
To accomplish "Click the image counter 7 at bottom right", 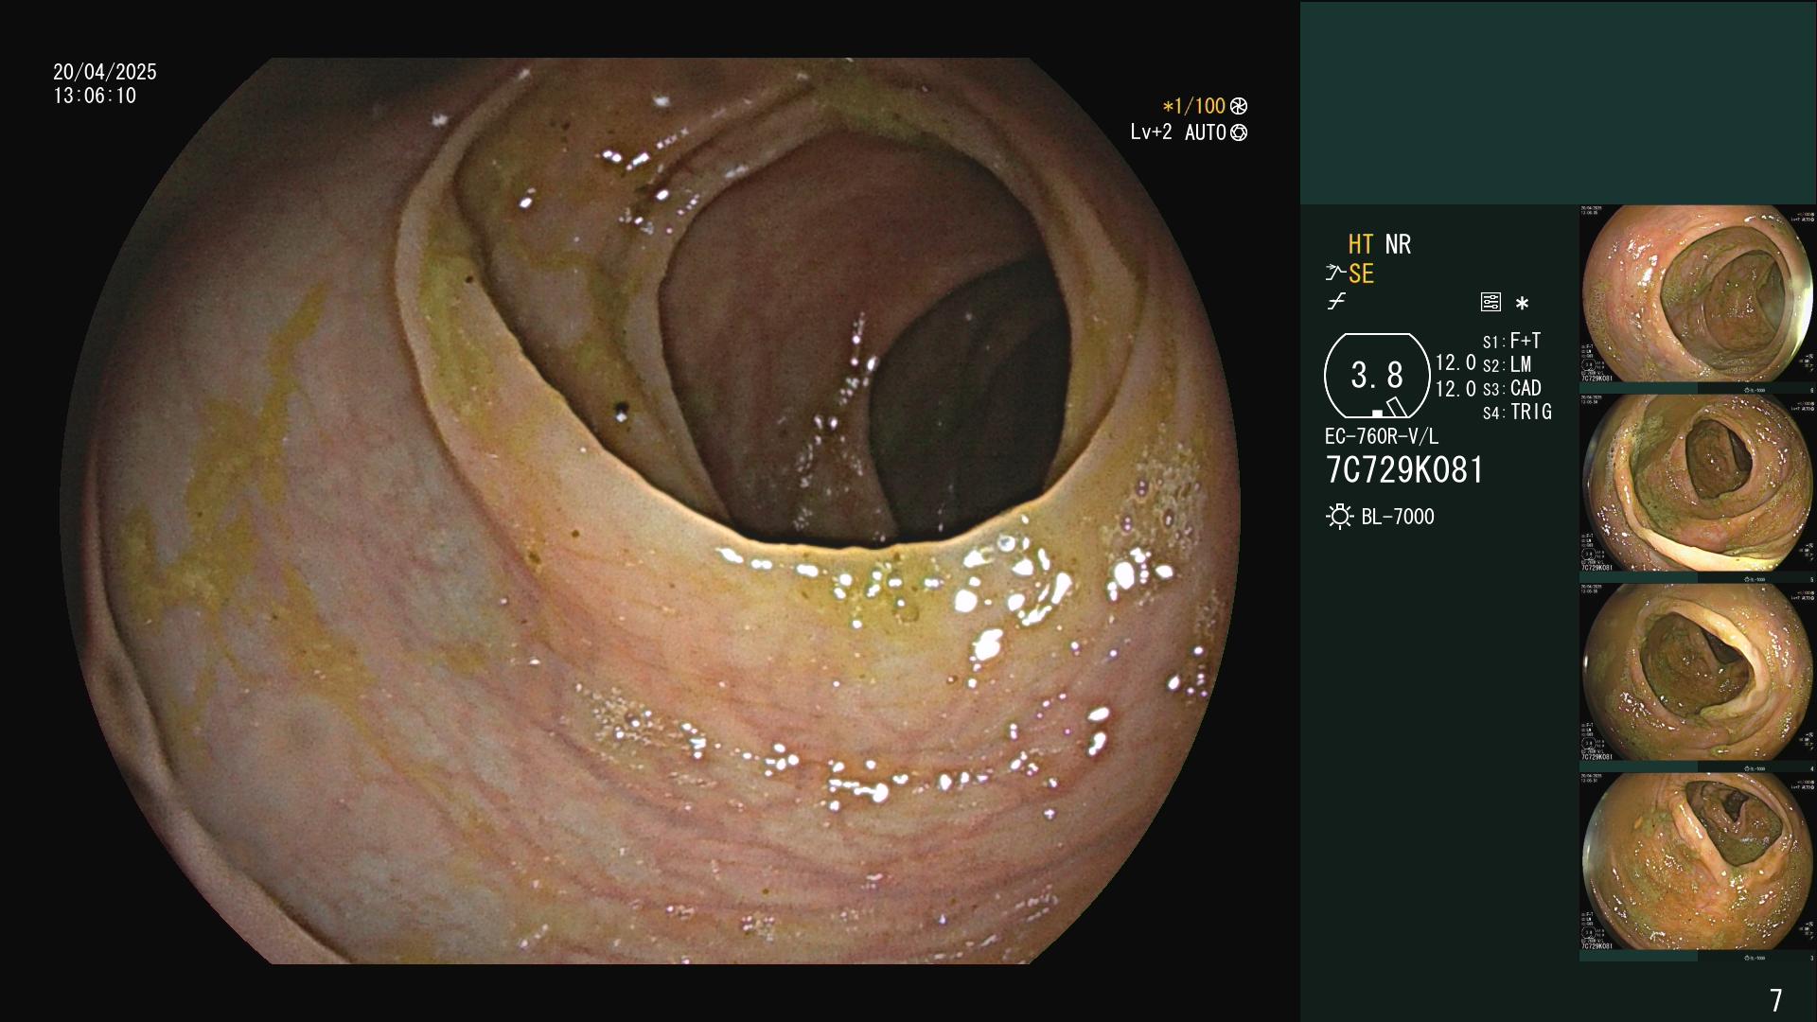I will click(x=1776, y=1000).
